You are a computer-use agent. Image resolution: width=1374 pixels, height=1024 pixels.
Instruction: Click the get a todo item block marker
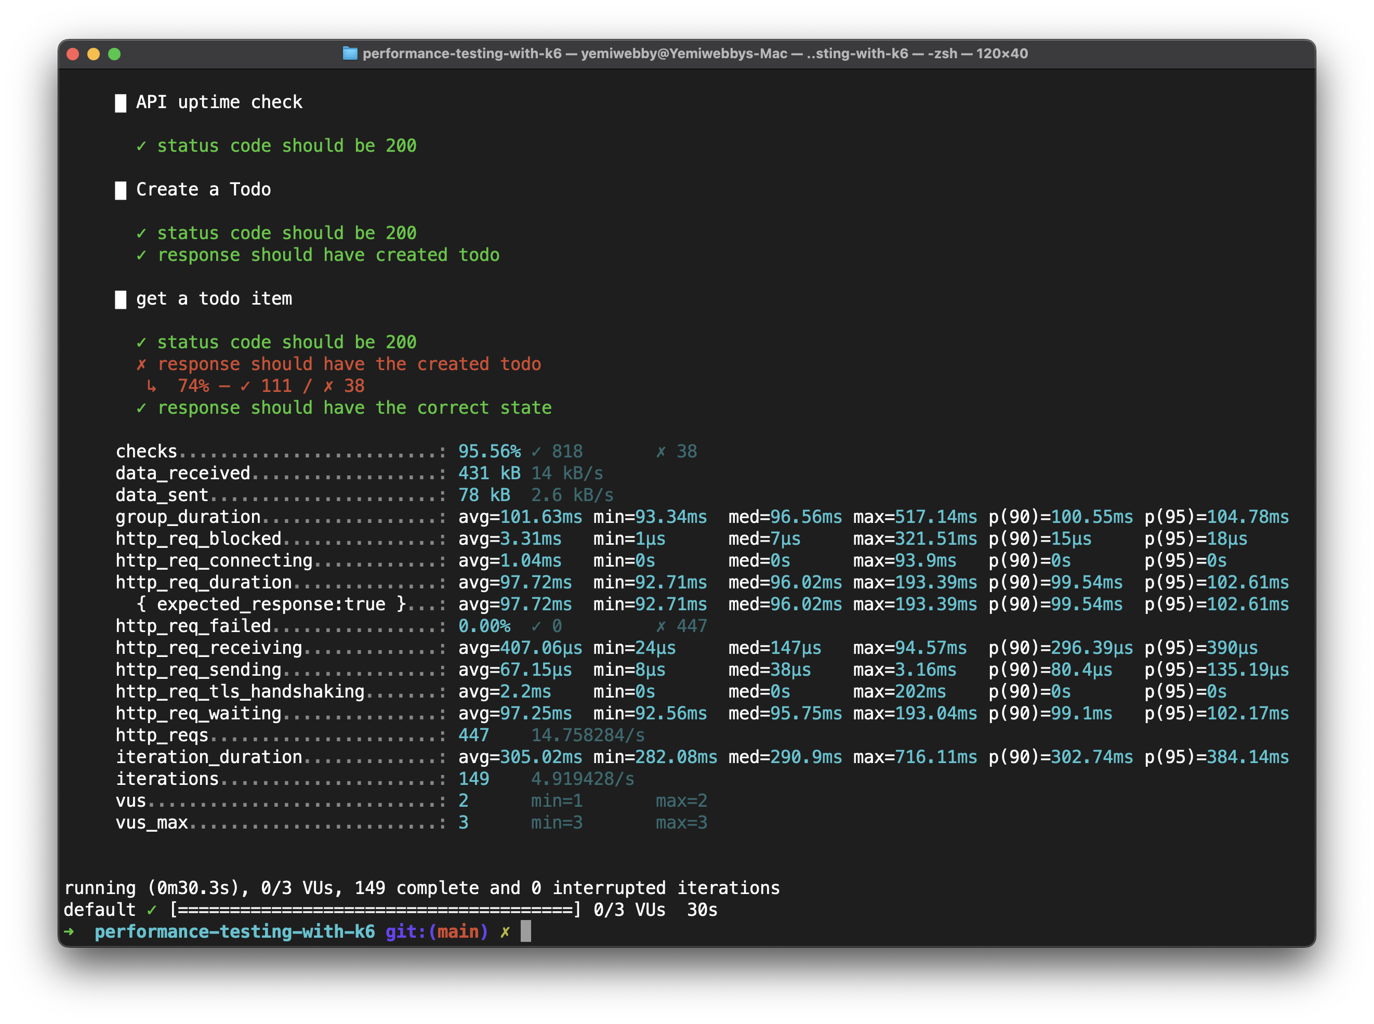coord(122,299)
